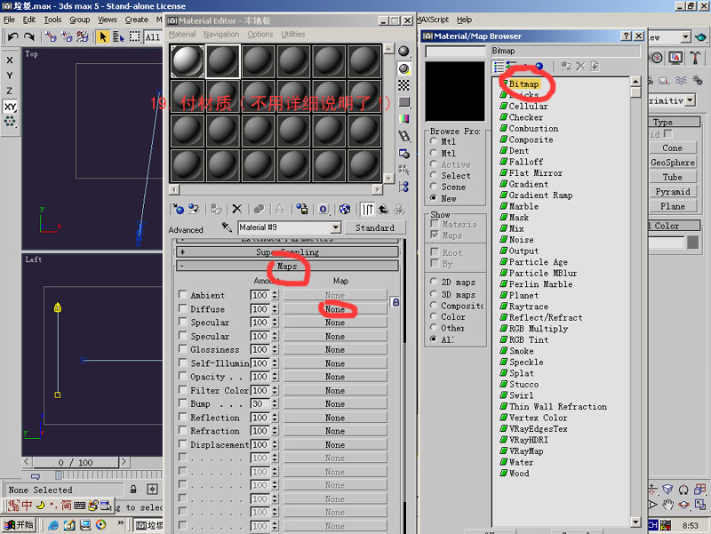Open view dropdown right of Material/Map Browser

[x=685, y=36]
